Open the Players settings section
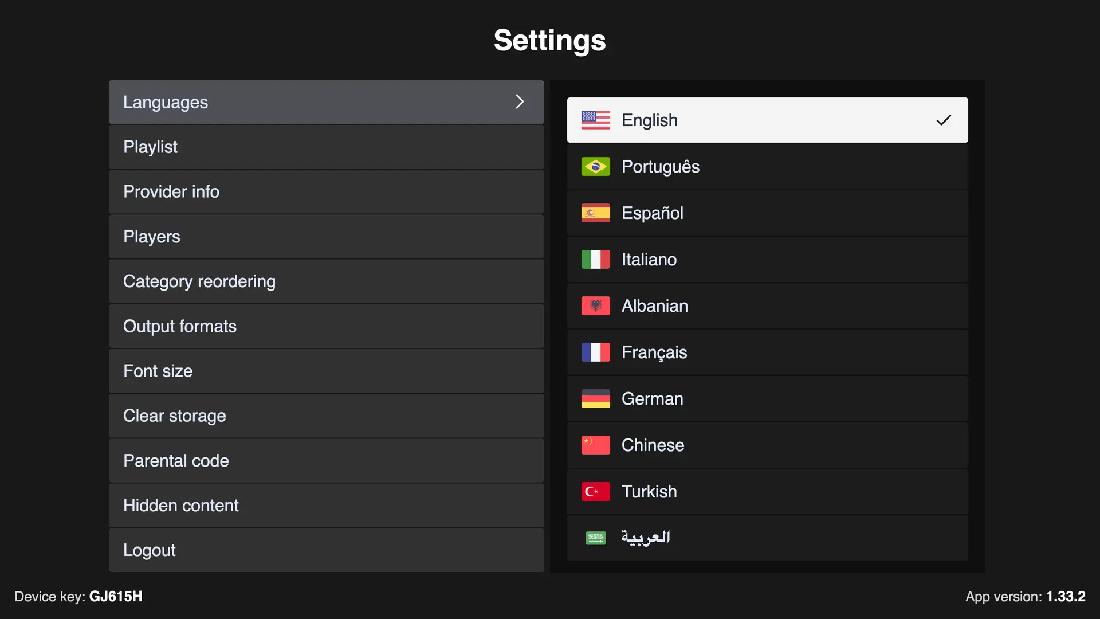The image size is (1100, 619). point(326,237)
